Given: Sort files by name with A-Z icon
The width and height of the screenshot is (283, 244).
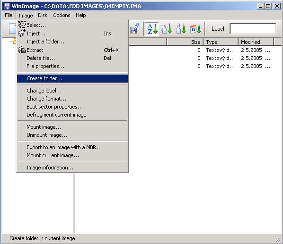Looking at the screenshot, I should (x=152, y=29).
